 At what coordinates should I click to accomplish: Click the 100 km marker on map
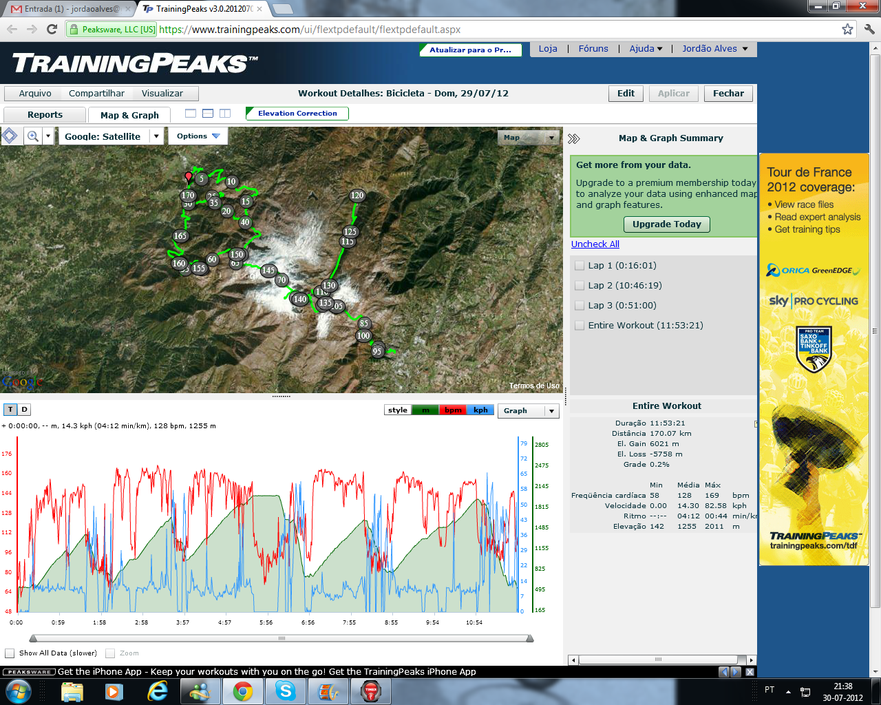(363, 336)
